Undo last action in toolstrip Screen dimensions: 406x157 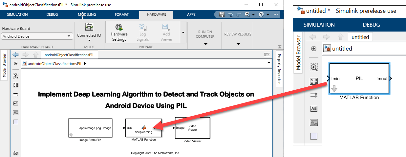pos(230,14)
